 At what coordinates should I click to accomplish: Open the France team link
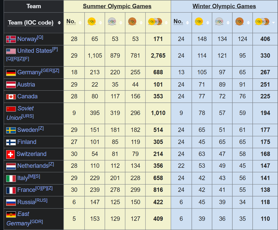[x=26, y=190]
